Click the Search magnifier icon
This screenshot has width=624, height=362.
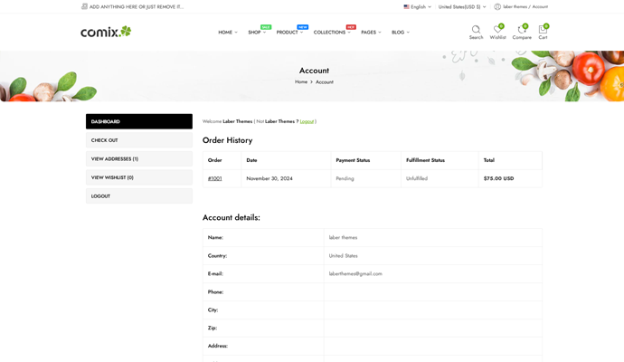[476, 30]
